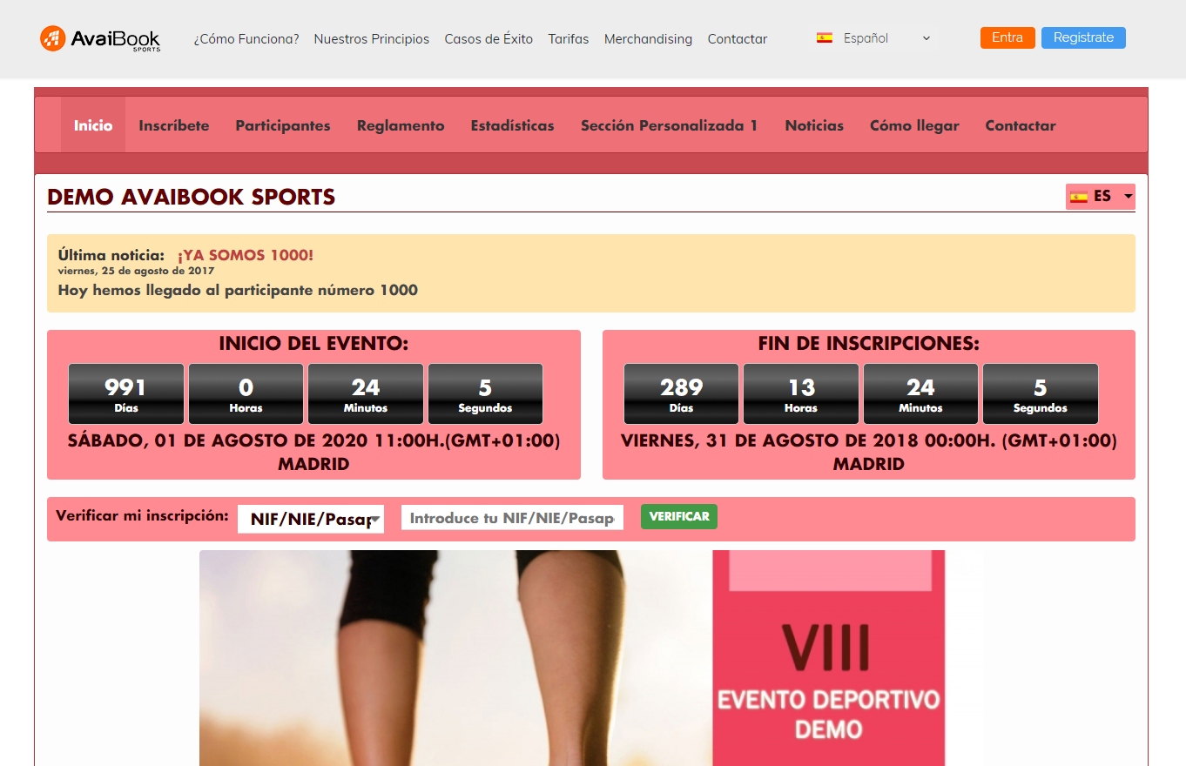The image size is (1186, 766).
Task: Open the Inscríbete tab
Action: (173, 125)
